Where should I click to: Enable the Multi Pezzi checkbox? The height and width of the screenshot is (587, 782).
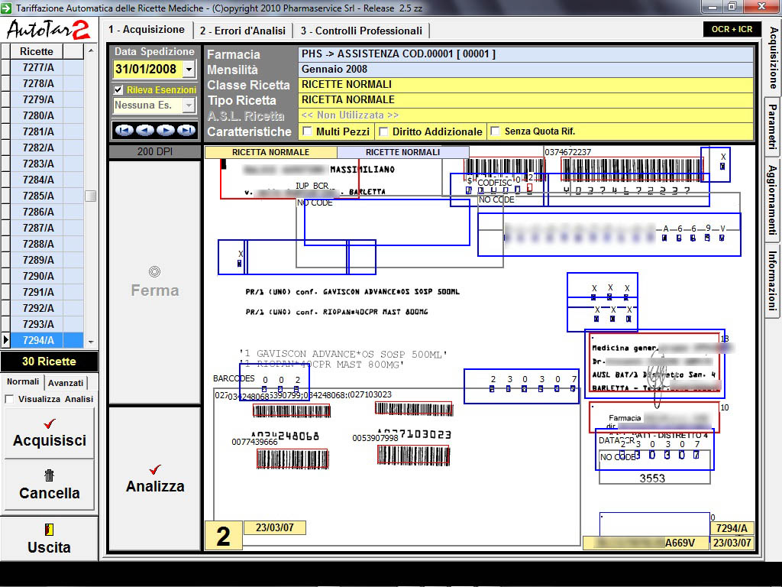[x=308, y=131]
